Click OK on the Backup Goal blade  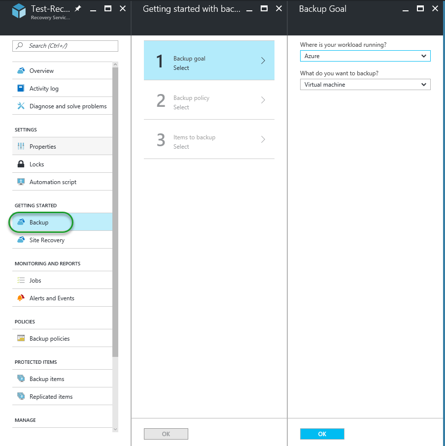322,434
